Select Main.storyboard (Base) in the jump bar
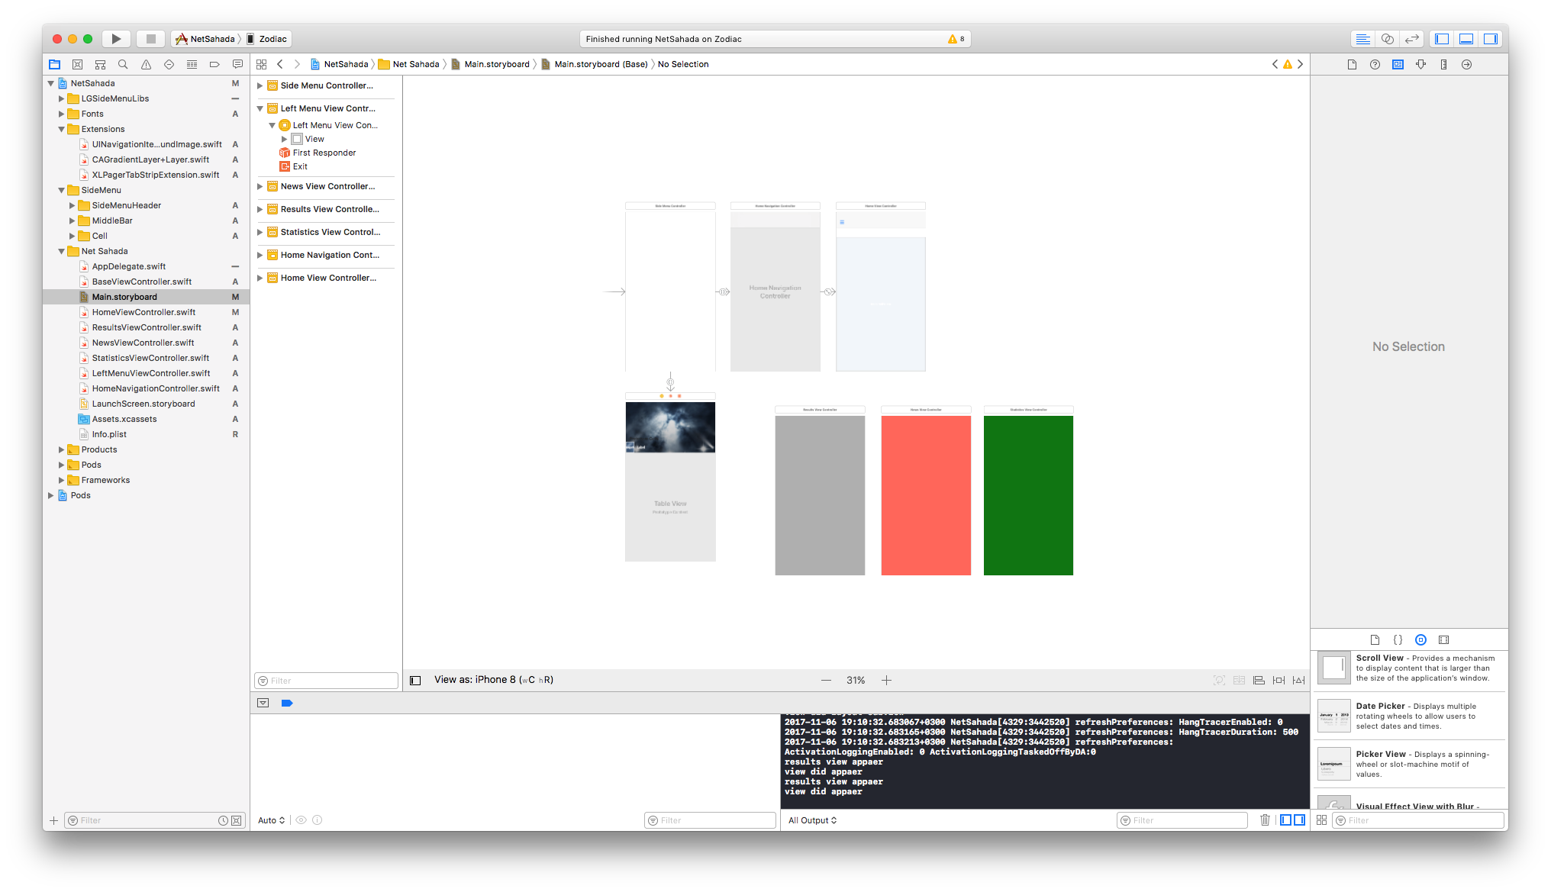1551x892 pixels. click(594, 65)
